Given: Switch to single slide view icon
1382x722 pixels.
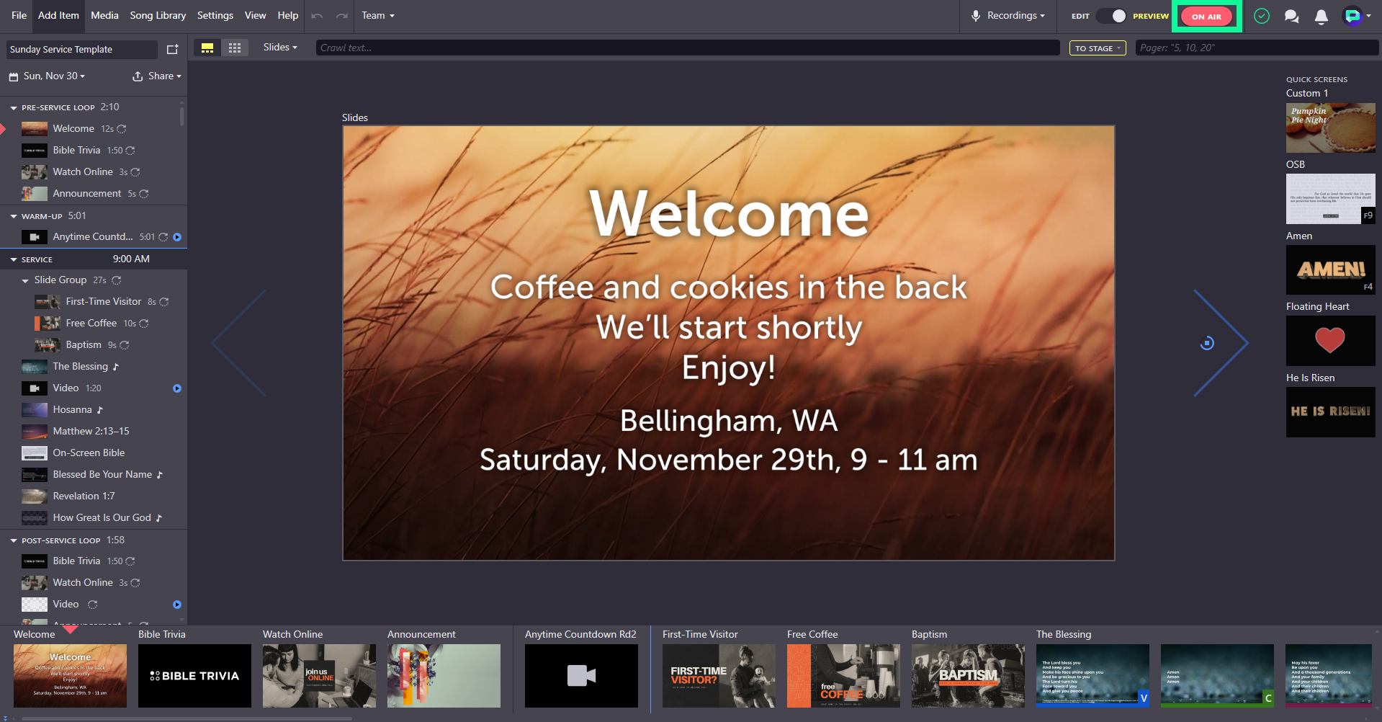Looking at the screenshot, I should click(x=207, y=48).
